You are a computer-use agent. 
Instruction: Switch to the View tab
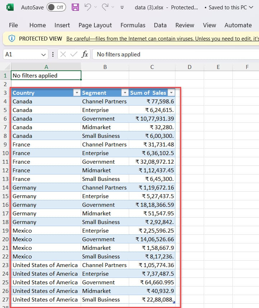tap(209, 25)
